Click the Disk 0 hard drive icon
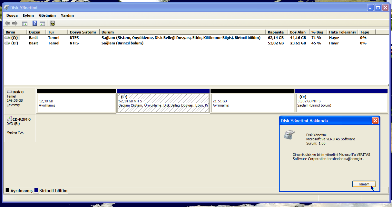The height and width of the screenshot is (207, 392). (x=9, y=92)
